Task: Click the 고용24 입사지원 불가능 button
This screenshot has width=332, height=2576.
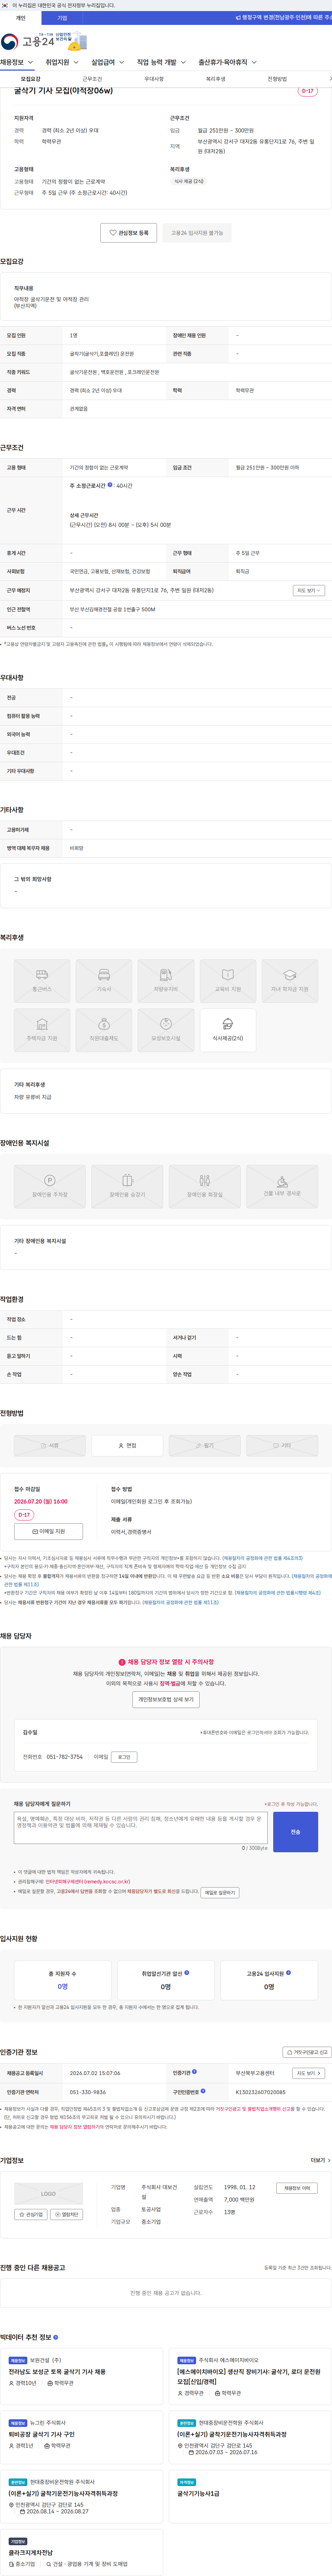Action: 197,232
